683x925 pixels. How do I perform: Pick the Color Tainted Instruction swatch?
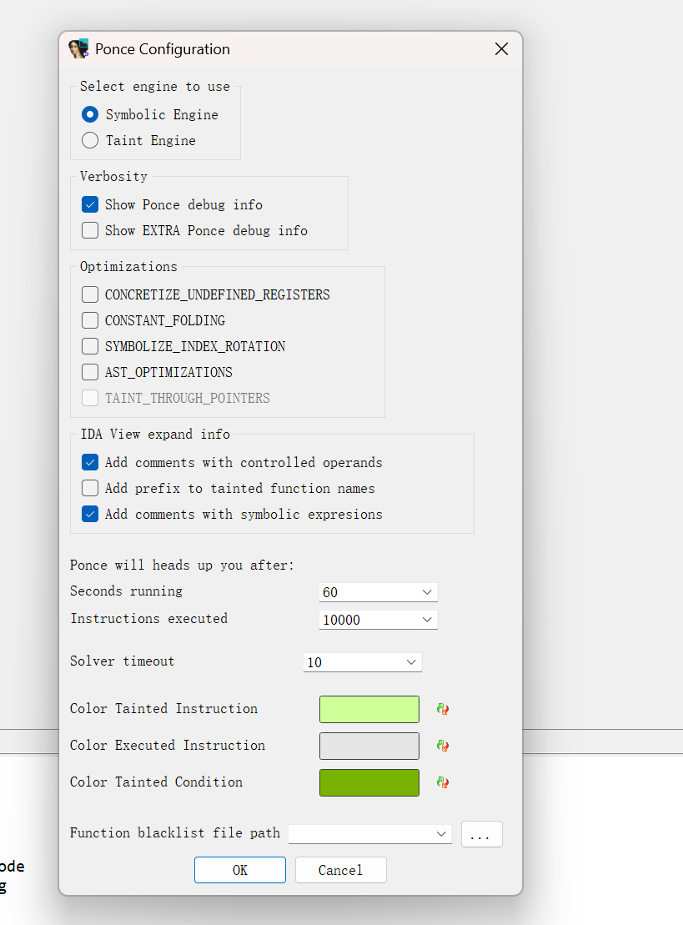click(369, 709)
